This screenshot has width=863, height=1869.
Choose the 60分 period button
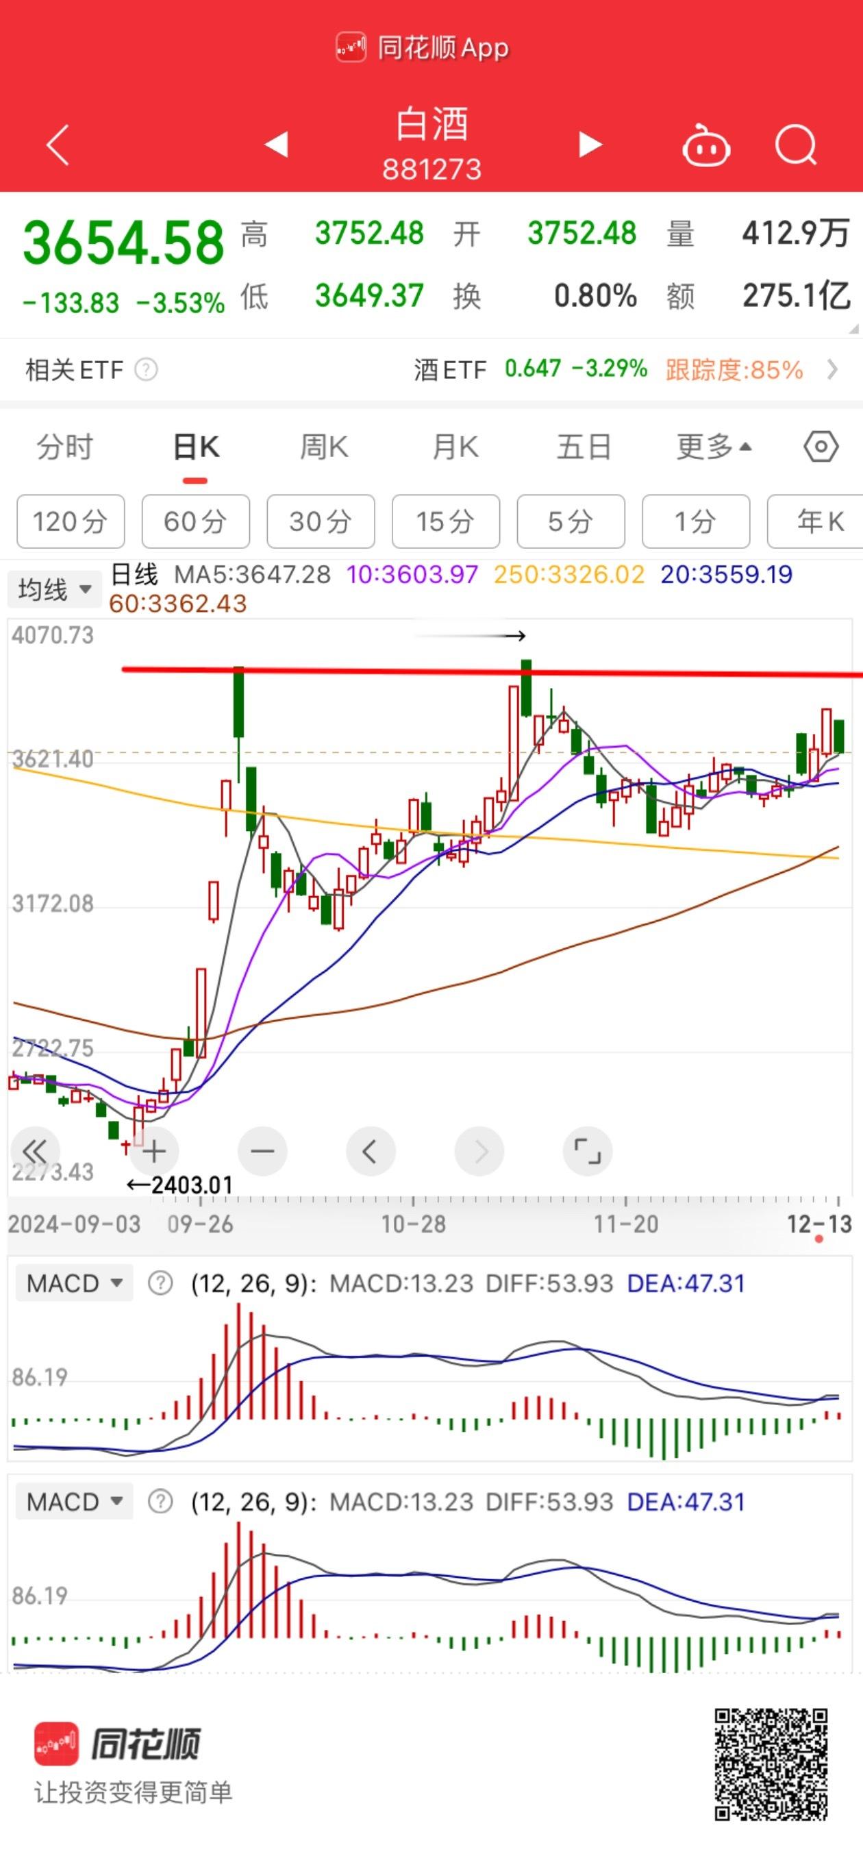point(196,521)
